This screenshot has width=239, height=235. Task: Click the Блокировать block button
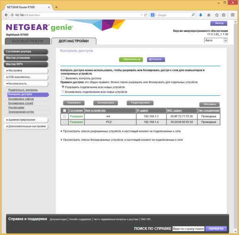click(x=106, y=103)
